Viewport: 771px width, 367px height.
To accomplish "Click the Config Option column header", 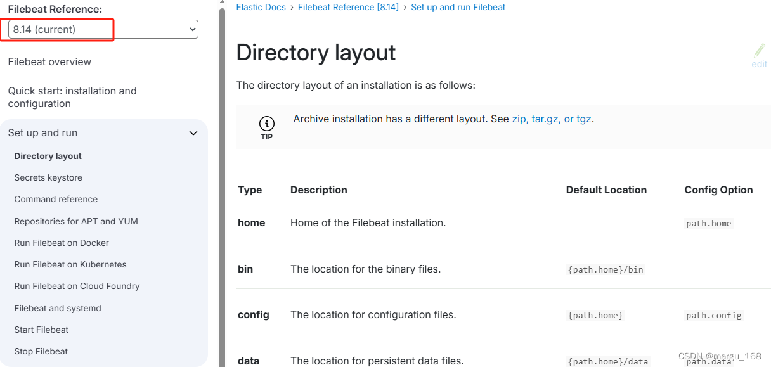I will (x=718, y=190).
